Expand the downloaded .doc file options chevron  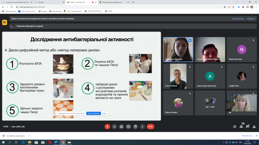[29, 136]
